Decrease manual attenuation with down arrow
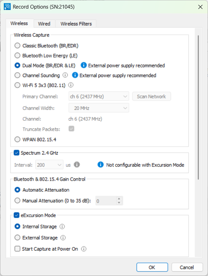208x276 pixels. click(x=119, y=203)
